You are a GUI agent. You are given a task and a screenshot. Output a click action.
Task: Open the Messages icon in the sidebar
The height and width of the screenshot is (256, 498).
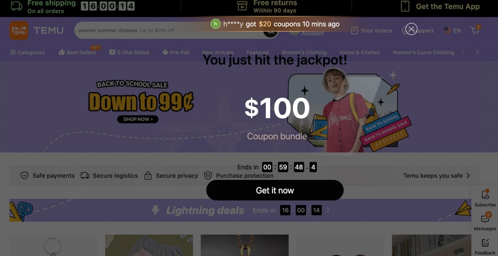485,219
